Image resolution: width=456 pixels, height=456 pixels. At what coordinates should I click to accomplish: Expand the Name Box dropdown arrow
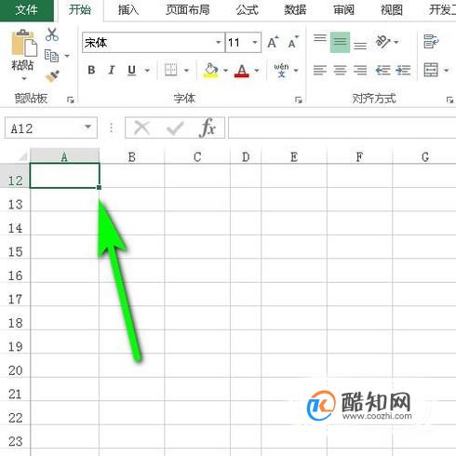(87, 127)
